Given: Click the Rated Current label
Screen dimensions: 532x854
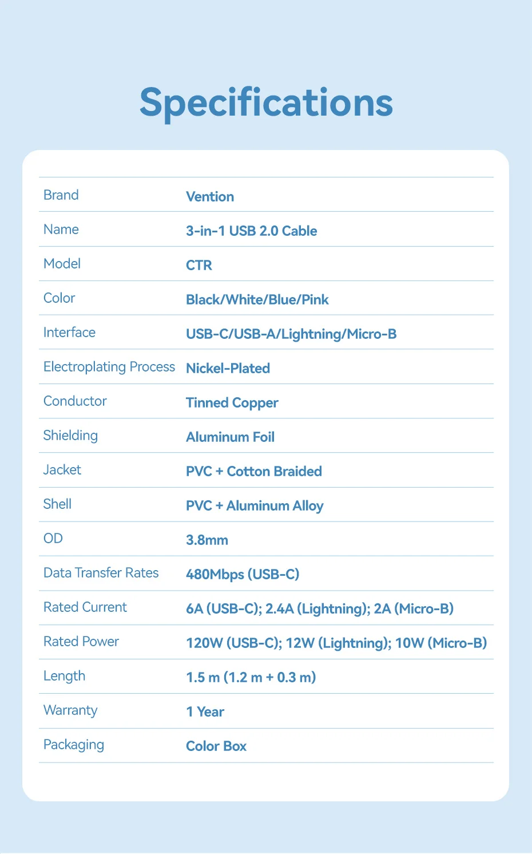Looking at the screenshot, I should pyautogui.click(x=85, y=607).
